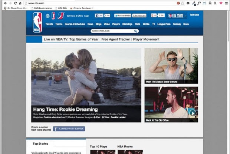
Task: Reload the page with the refresh icon
Action: click(15, 3)
